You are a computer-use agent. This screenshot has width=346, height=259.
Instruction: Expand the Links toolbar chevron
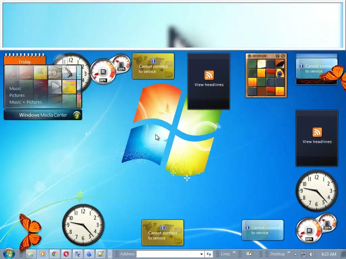[234, 252]
